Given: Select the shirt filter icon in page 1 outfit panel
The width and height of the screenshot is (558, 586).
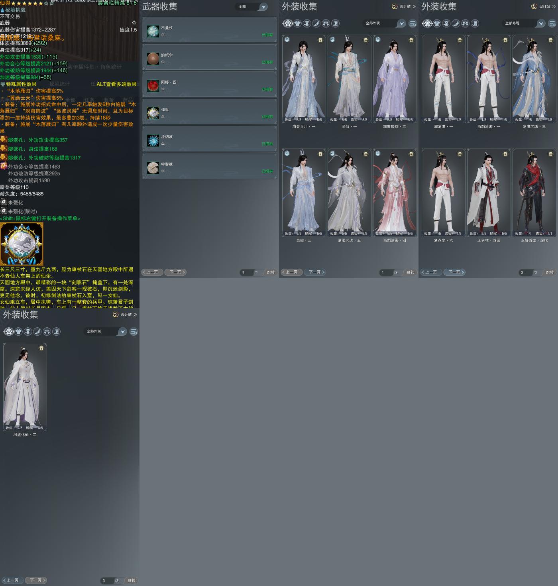Looking at the screenshot, I should [297, 24].
